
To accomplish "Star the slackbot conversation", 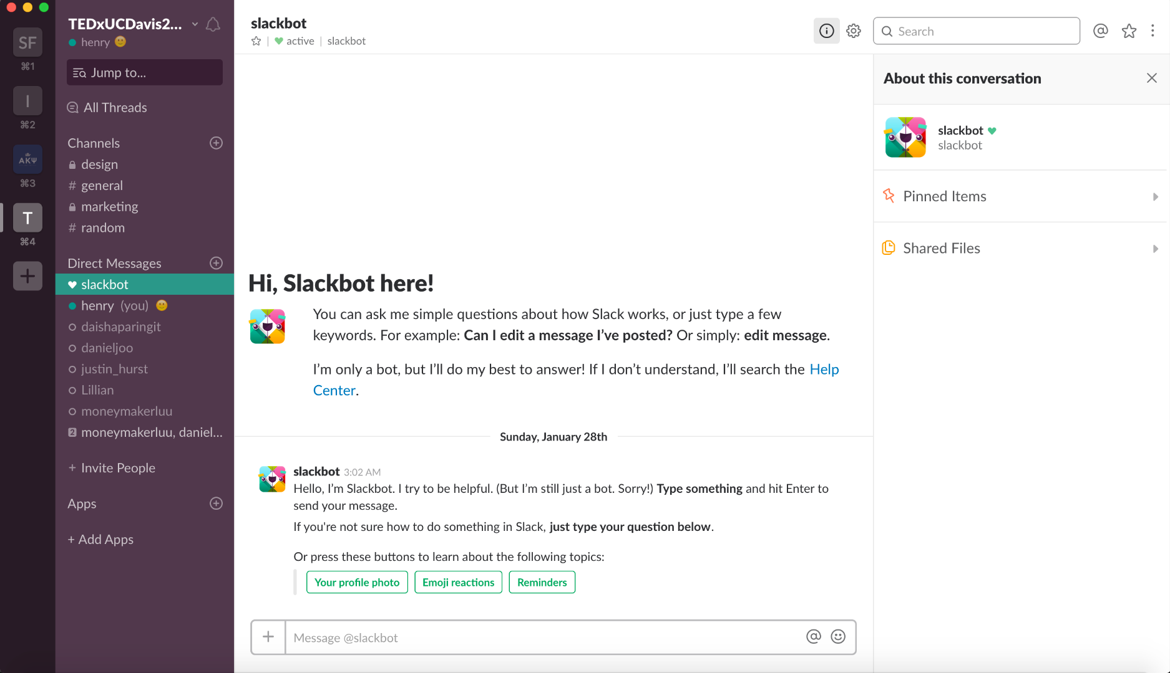I will 256,41.
